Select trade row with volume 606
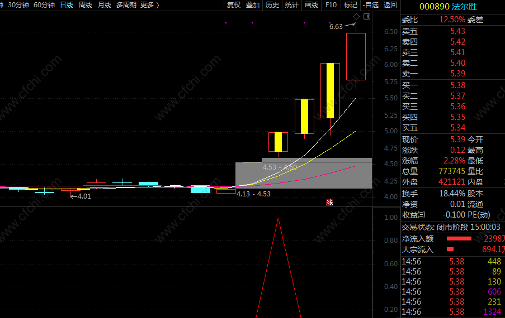Viewport: 505px width, 318px height. click(x=451, y=292)
